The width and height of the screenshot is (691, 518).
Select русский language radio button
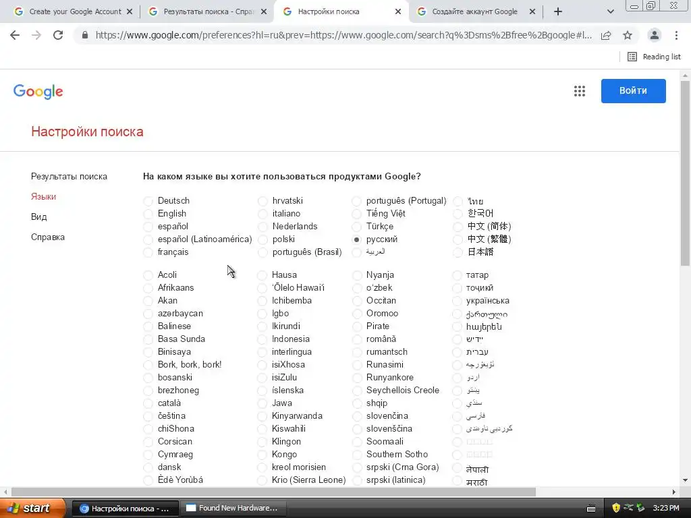click(356, 239)
